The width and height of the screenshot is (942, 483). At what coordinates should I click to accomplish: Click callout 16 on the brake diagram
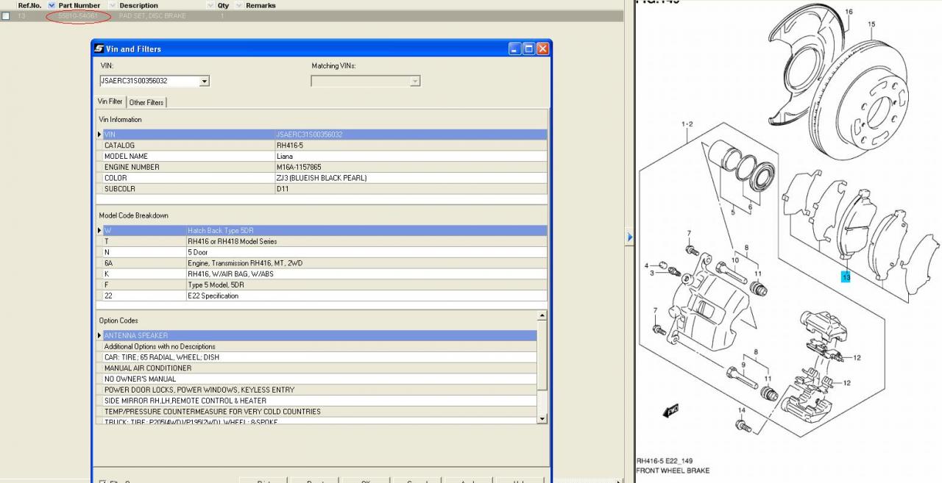[849, 12]
